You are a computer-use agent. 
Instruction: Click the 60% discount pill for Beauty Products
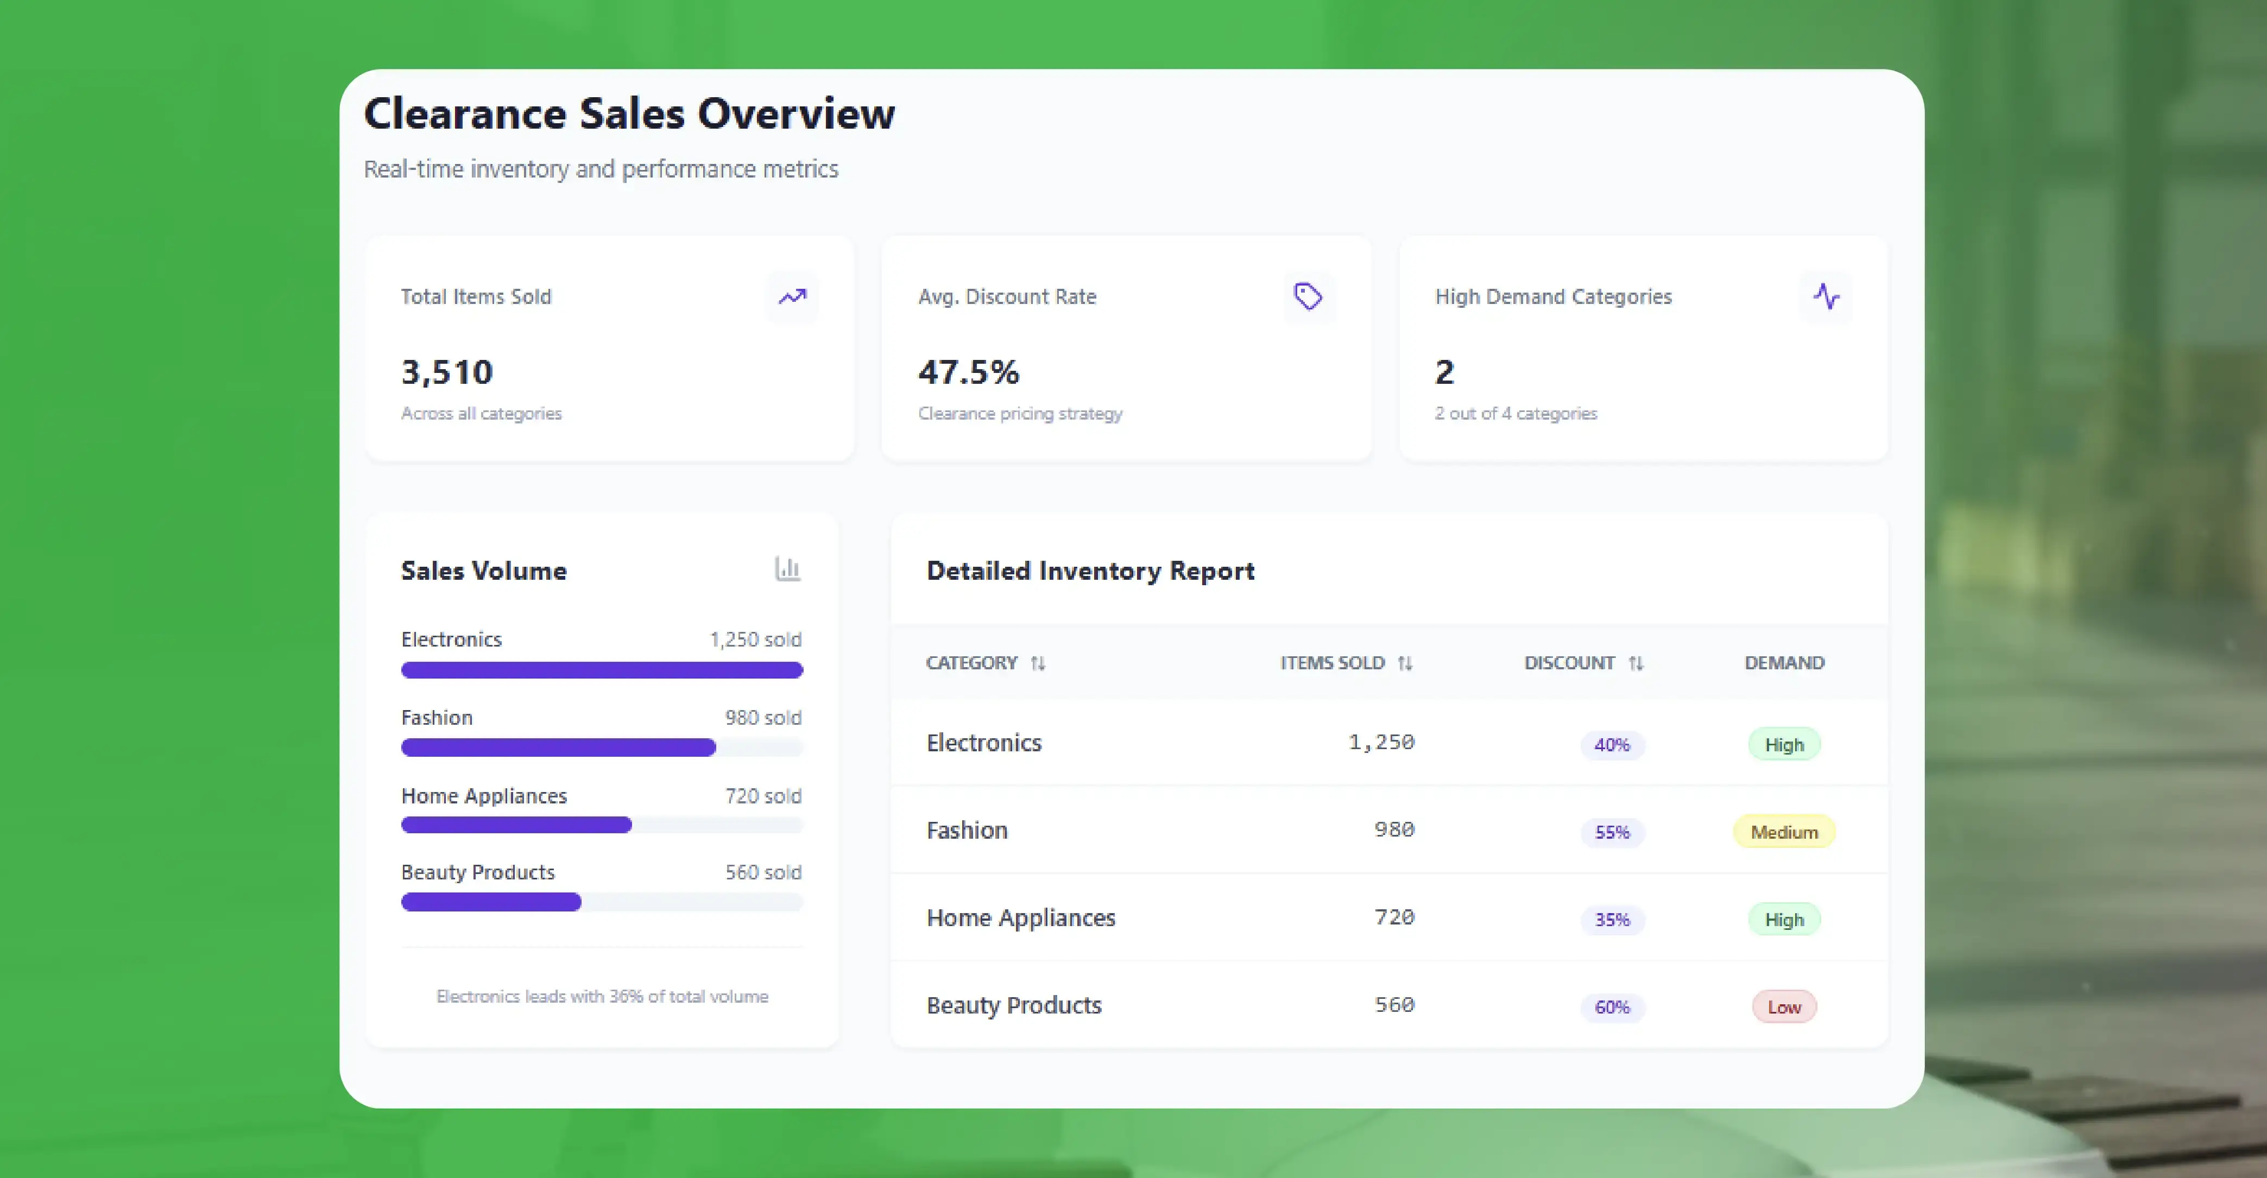(x=1612, y=1008)
